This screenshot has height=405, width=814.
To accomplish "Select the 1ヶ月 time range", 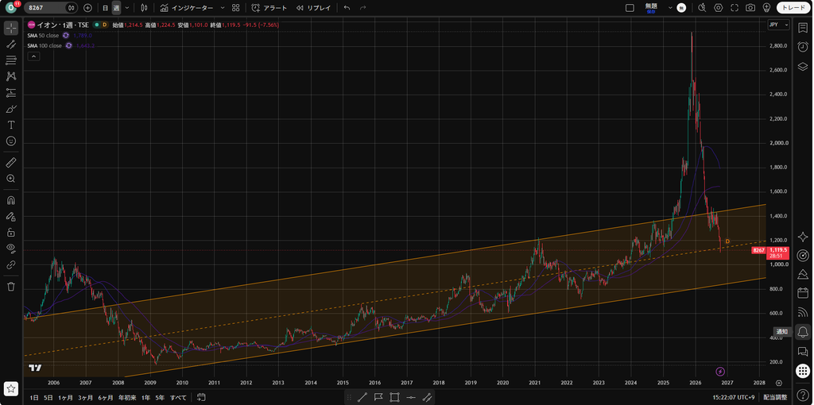I will point(65,398).
